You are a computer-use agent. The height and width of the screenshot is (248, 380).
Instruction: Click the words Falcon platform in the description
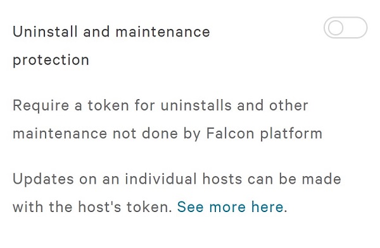264,134
